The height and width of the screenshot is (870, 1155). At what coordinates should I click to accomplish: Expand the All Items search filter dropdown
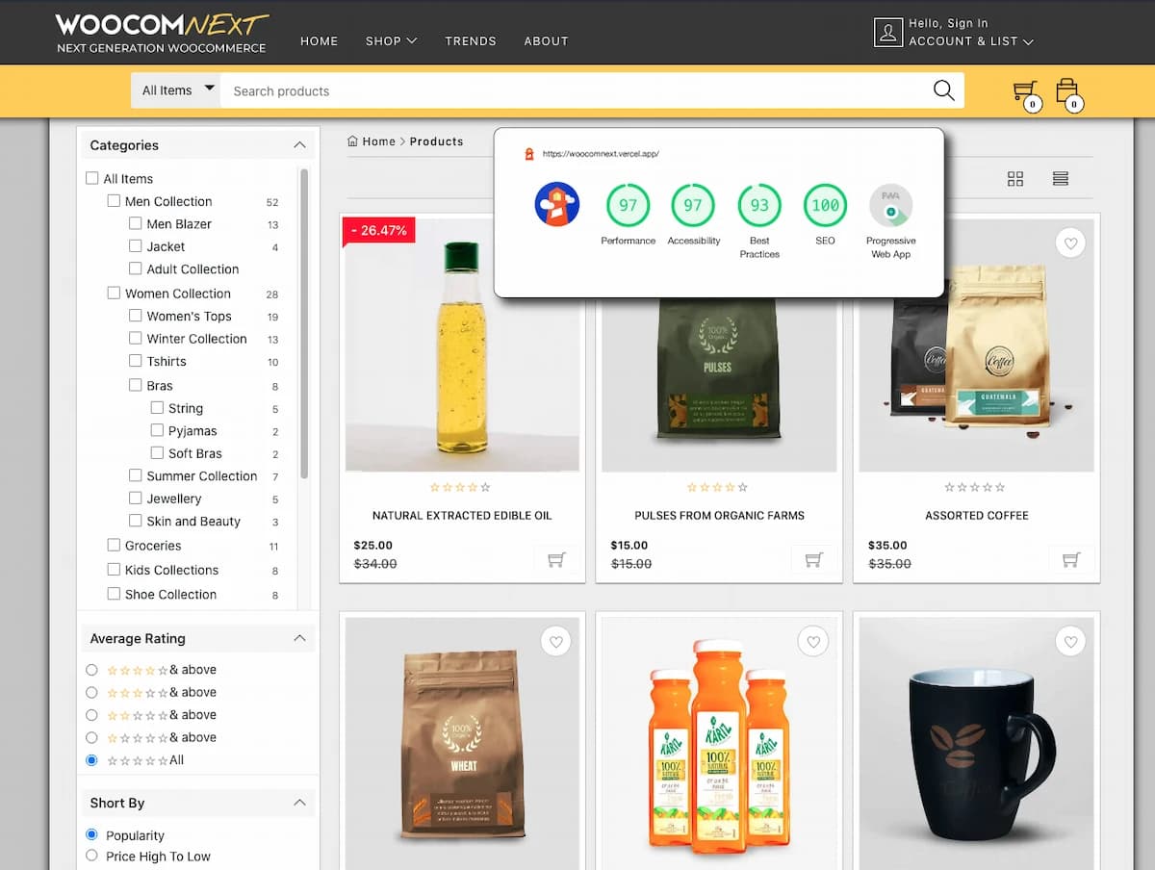(x=175, y=89)
